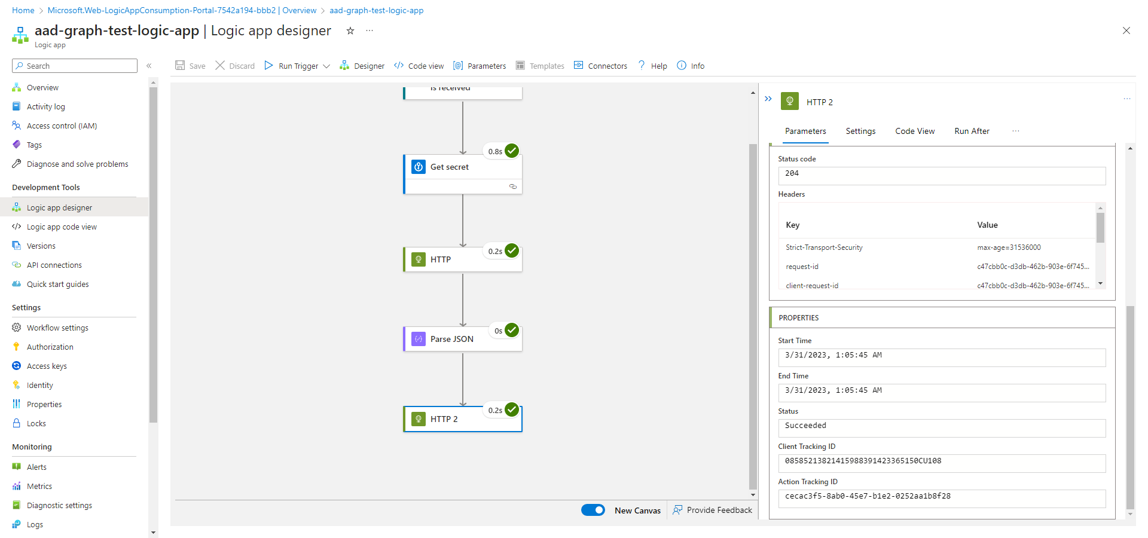The height and width of the screenshot is (538, 1148).
Task: Show more tabs with the ellipsis after Run After
Action: 1015,131
